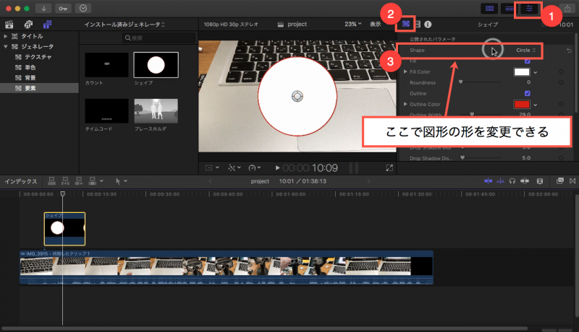579x332 pixels.
Task: Reset the Shape parameter arrow
Action: click(569, 50)
